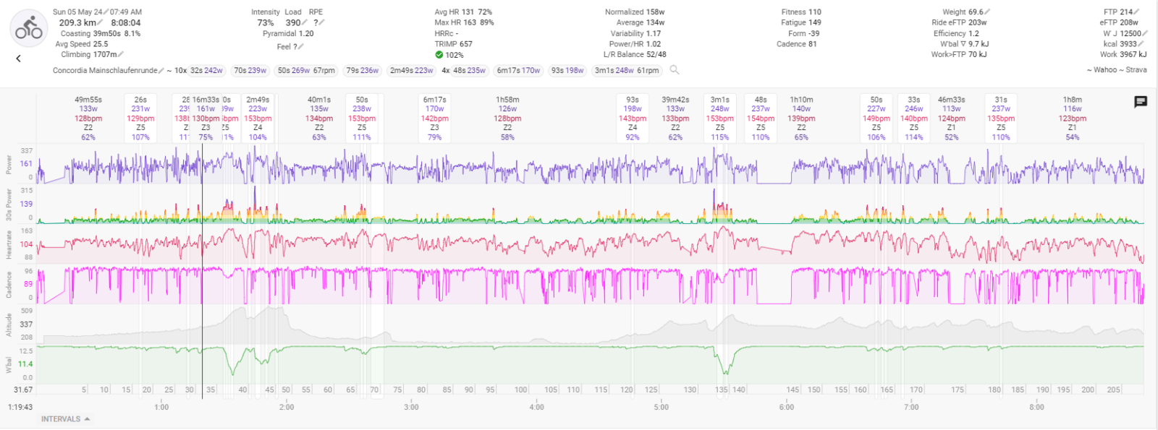1158x430 pixels.
Task: Edit the Feel value pencil
Action: [300, 46]
